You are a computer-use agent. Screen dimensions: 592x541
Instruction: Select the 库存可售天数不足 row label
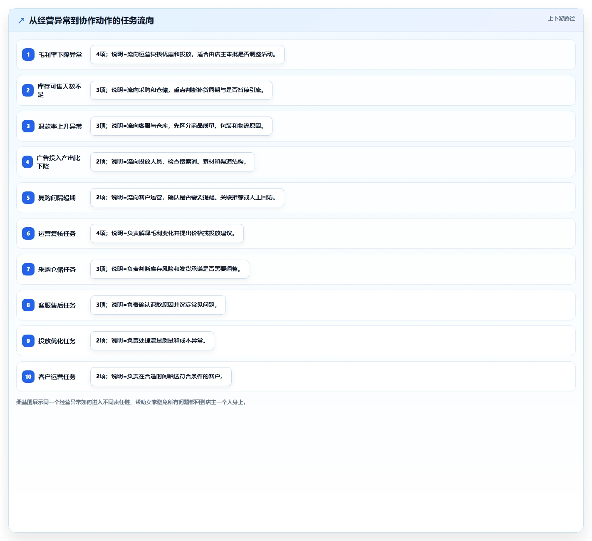click(x=59, y=90)
